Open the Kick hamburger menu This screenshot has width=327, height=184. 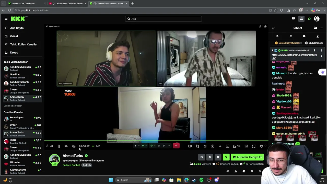click(6, 19)
